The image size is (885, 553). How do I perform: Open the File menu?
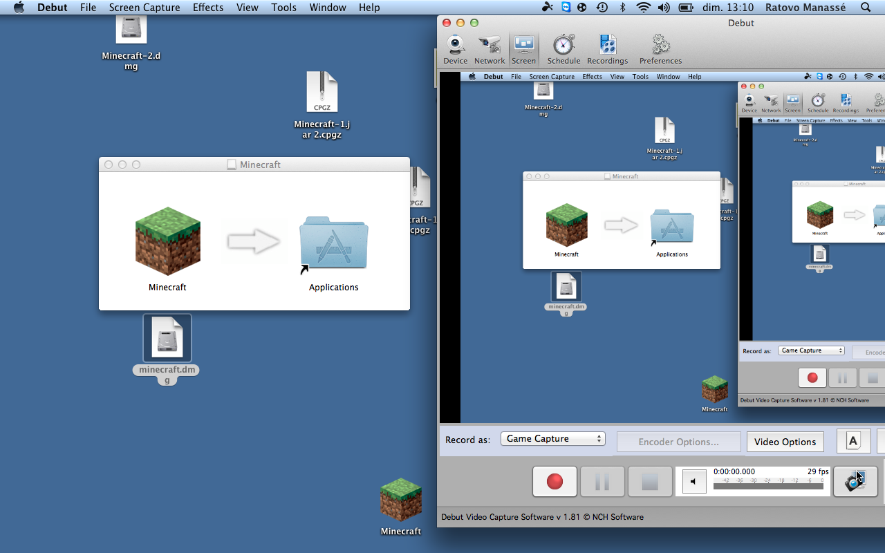(88, 8)
